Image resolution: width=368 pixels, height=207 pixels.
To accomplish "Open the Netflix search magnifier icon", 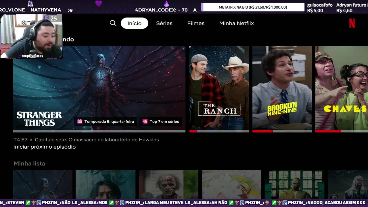I will coord(113,23).
